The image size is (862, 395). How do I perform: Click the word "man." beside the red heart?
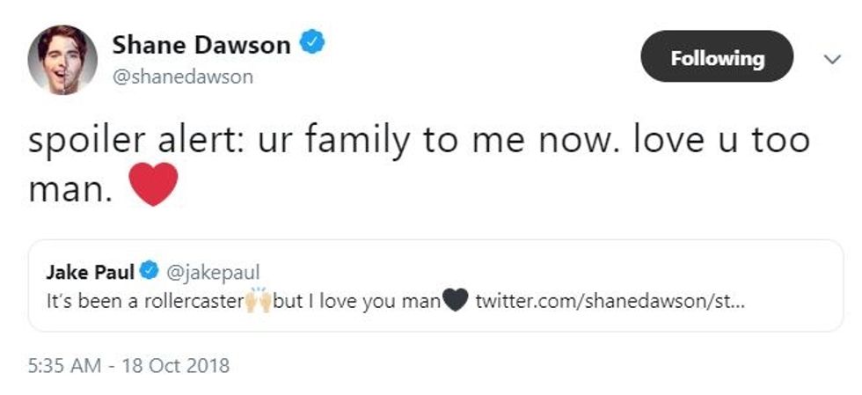coord(70,187)
